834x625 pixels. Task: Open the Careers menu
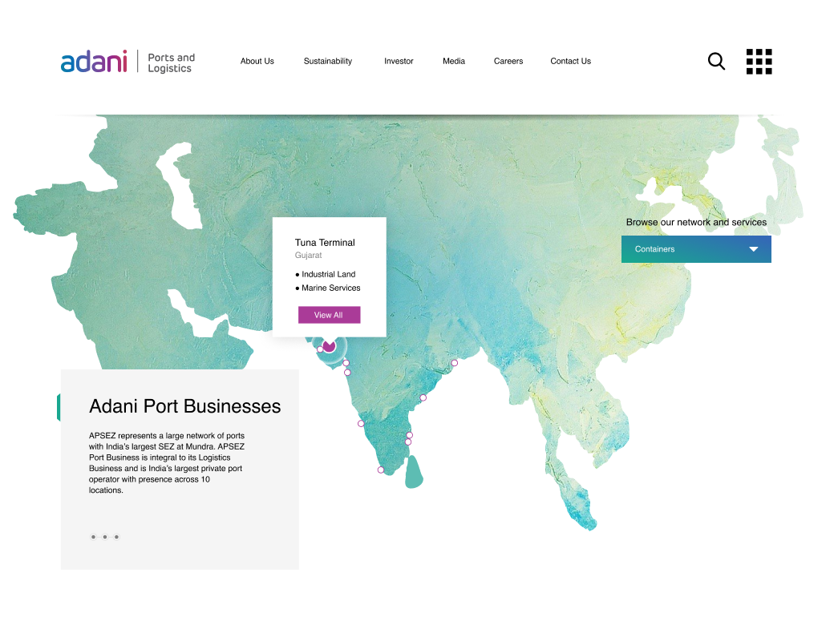pyautogui.click(x=508, y=61)
